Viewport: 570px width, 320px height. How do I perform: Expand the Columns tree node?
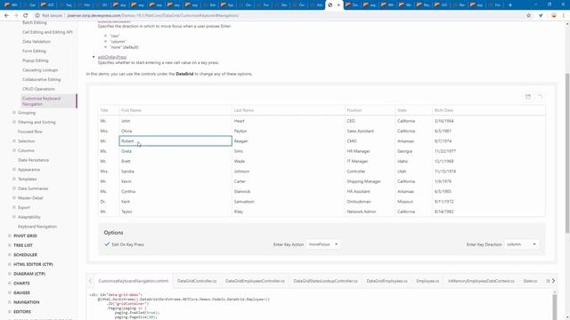pos(14,150)
